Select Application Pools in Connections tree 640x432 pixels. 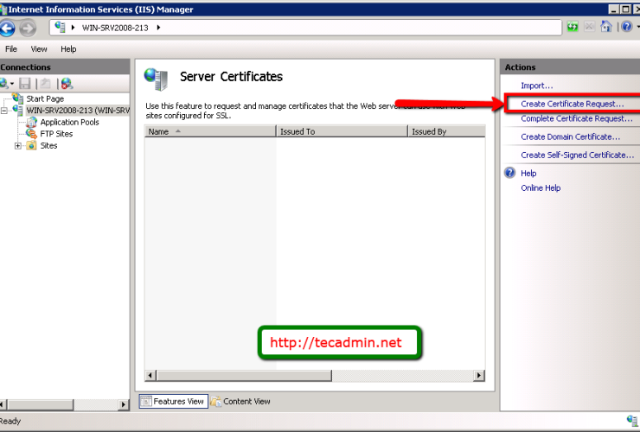69,123
